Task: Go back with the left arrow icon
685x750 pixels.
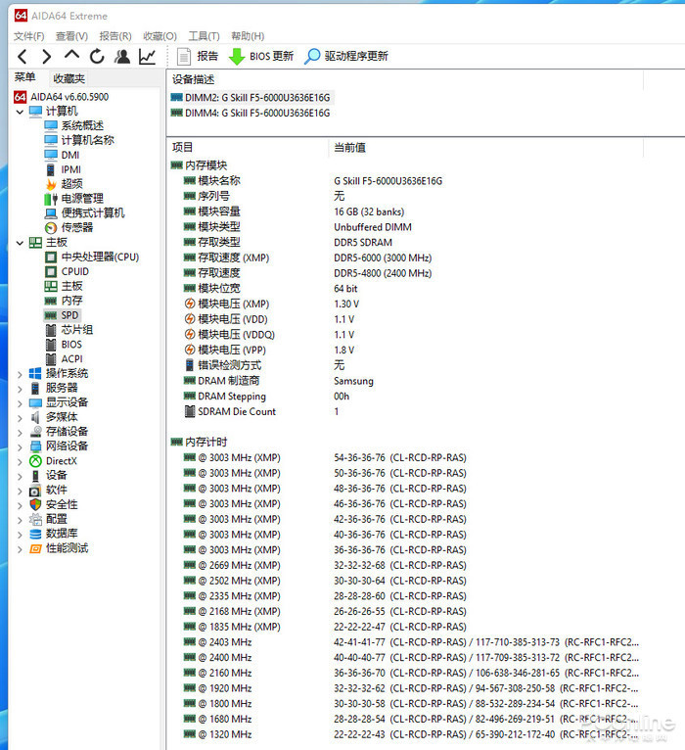Action: [x=22, y=57]
